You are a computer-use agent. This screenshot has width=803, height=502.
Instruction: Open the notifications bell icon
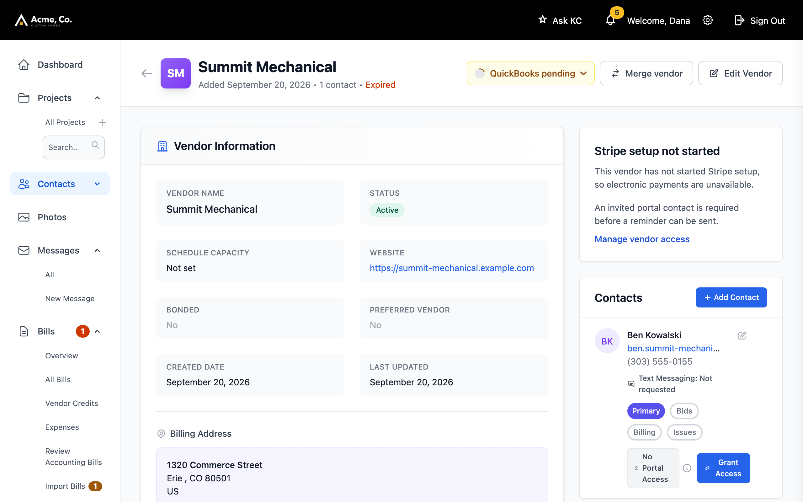(610, 20)
